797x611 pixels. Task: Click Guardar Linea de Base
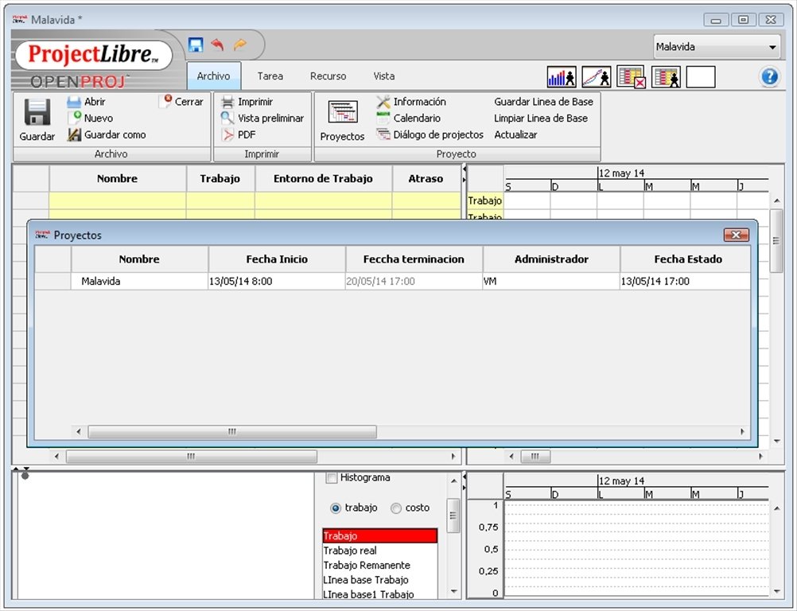pos(543,102)
